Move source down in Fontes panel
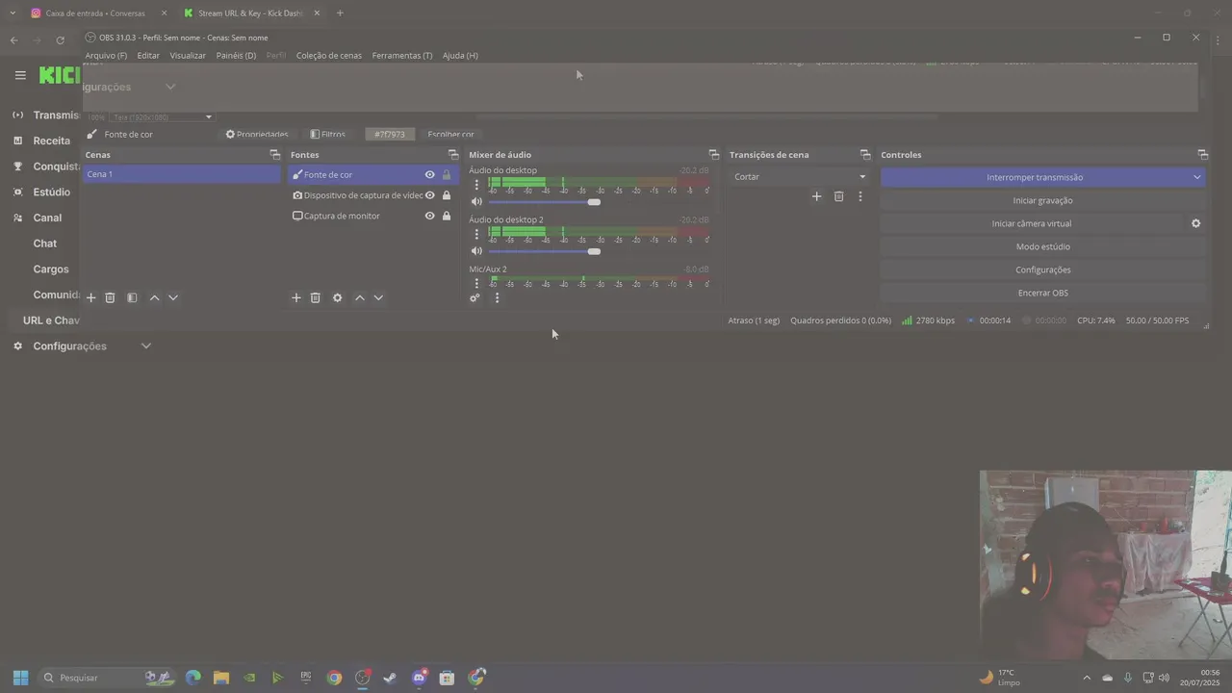The height and width of the screenshot is (693, 1232). [x=378, y=298]
